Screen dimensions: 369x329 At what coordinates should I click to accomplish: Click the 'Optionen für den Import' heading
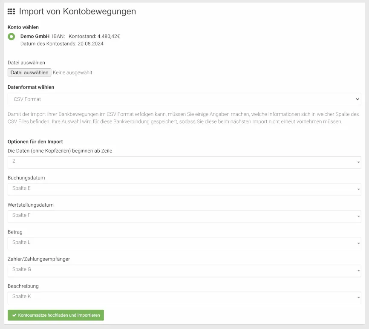(35, 141)
